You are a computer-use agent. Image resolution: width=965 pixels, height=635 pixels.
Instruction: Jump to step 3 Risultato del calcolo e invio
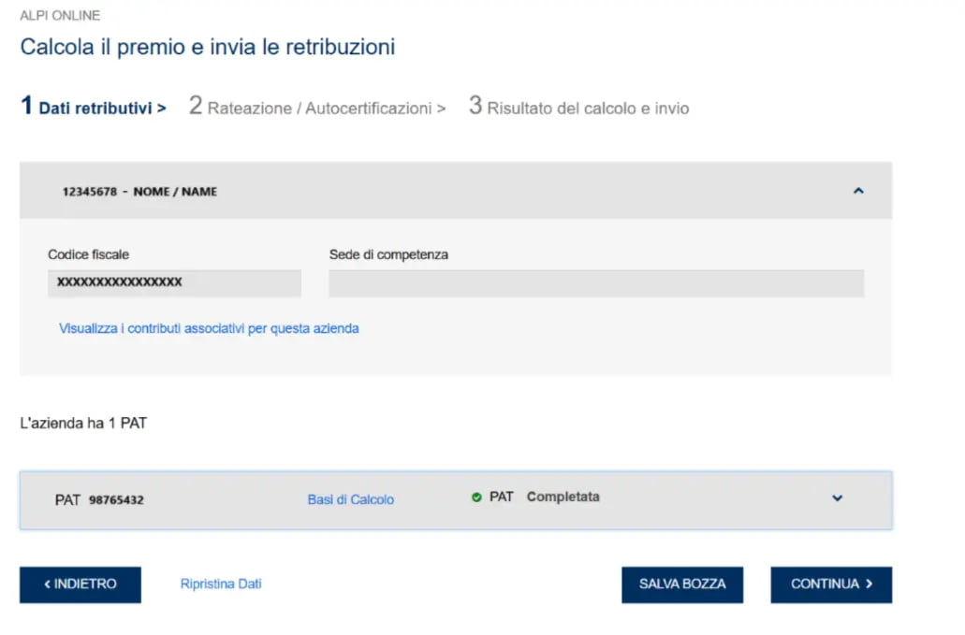[x=578, y=108]
